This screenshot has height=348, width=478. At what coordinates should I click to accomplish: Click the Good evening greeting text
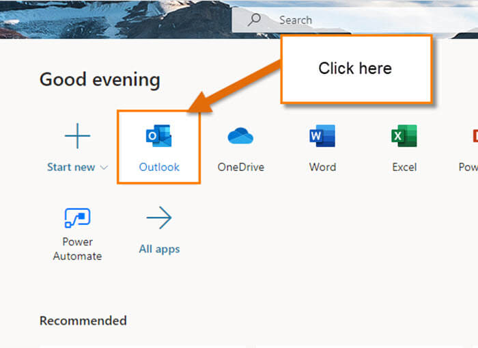click(x=100, y=80)
